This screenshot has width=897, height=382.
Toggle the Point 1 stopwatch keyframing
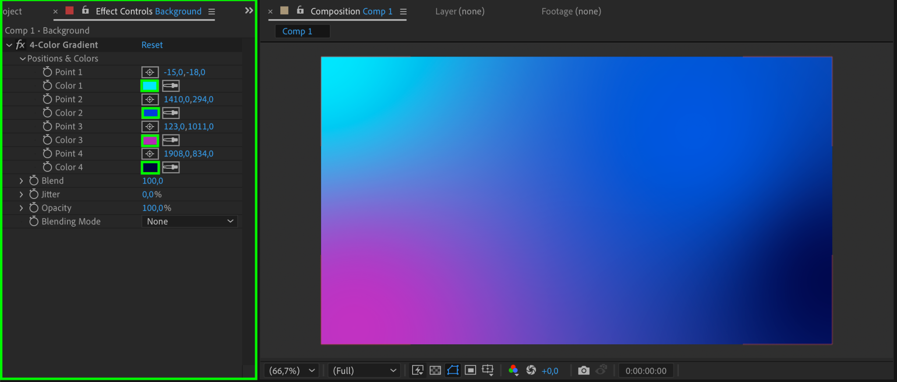coord(47,72)
